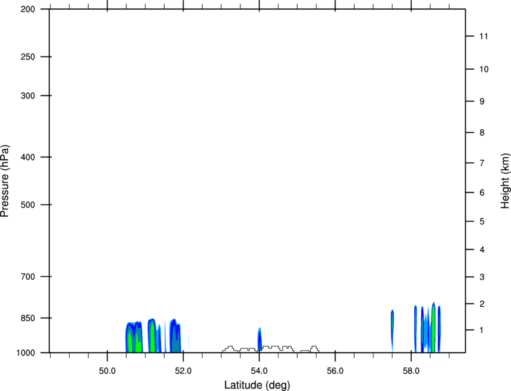511x391 pixels.
Task: Click the 'Latitude (deg)' axis title
Action: pyautogui.click(x=257, y=385)
